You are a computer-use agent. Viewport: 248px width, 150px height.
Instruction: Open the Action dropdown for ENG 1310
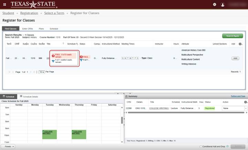[234, 108]
